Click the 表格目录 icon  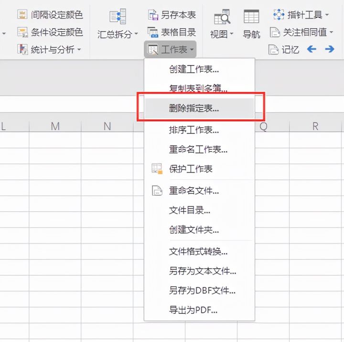(x=152, y=32)
